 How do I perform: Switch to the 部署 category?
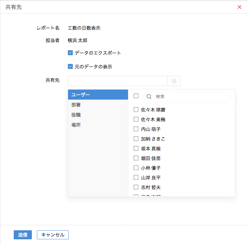pyautogui.click(x=98, y=105)
